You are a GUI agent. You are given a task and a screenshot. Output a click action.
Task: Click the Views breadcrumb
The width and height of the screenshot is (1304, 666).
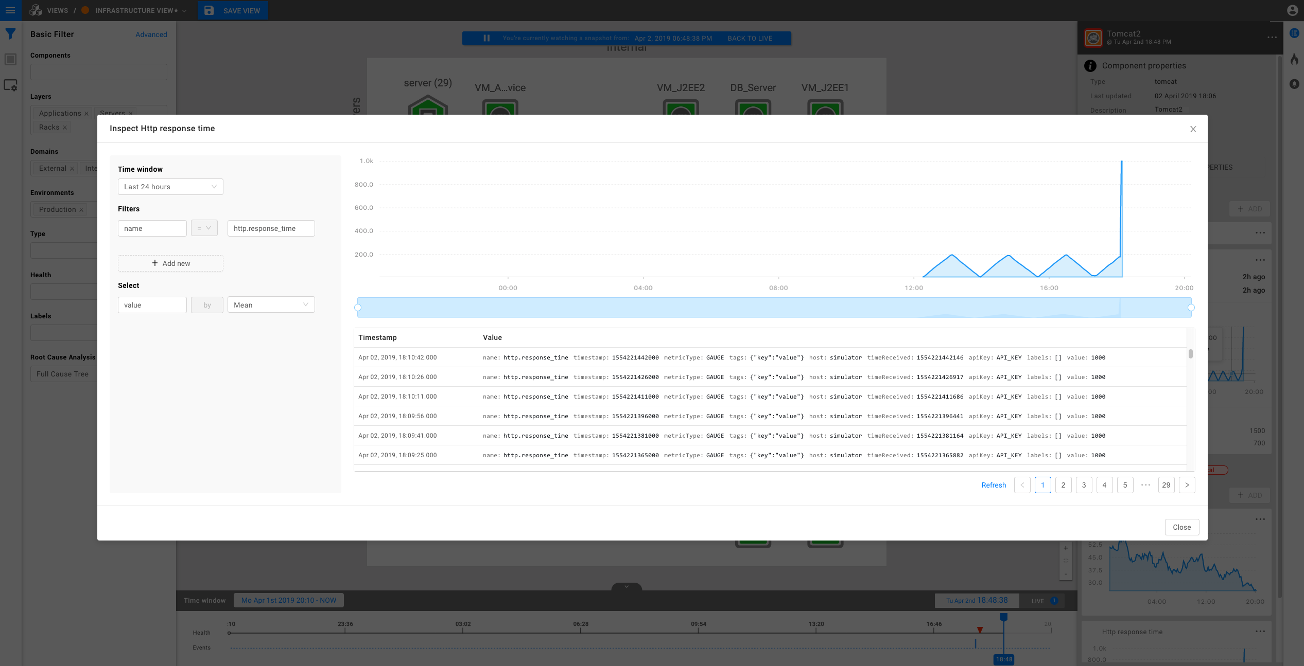coord(57,11)
